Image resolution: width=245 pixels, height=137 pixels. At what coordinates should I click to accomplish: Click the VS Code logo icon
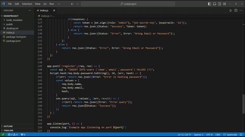pos(3,4)
